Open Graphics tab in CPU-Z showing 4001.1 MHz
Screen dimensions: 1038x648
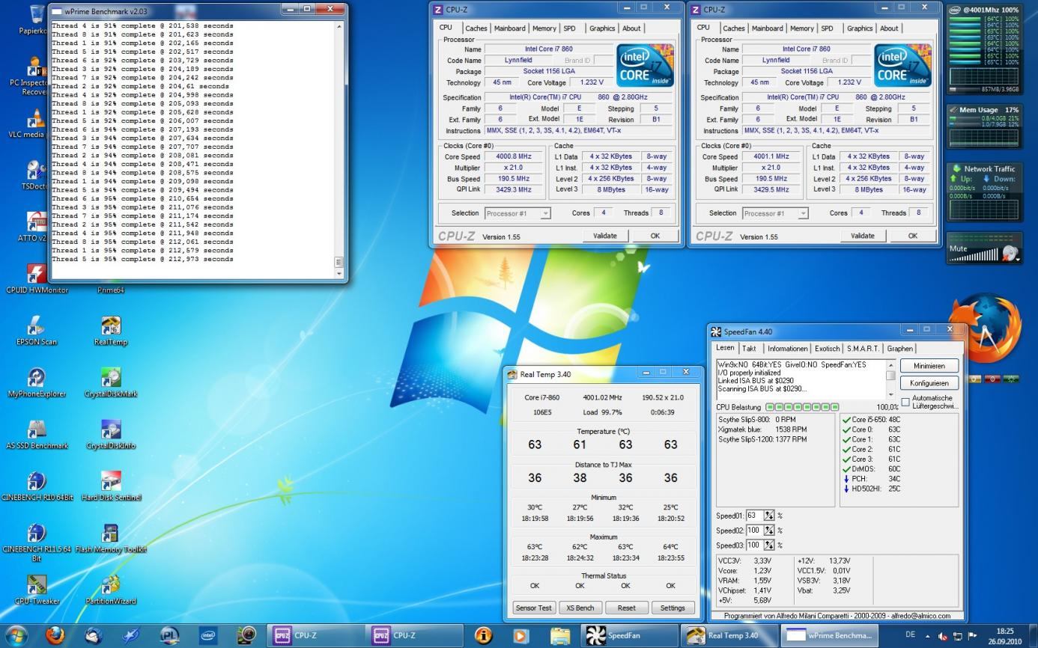[x=860, y=28]
